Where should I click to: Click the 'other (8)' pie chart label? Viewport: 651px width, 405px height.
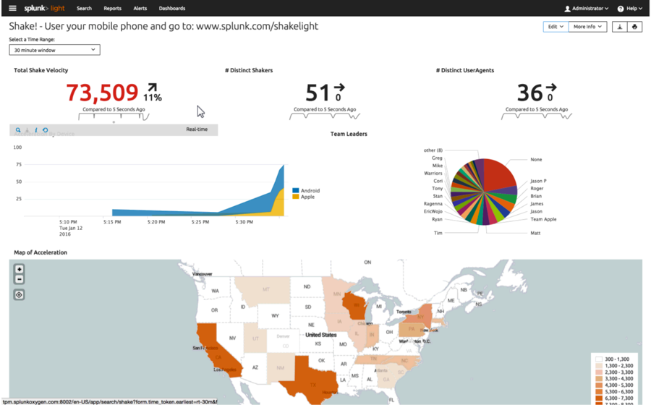tap(433, 150)
